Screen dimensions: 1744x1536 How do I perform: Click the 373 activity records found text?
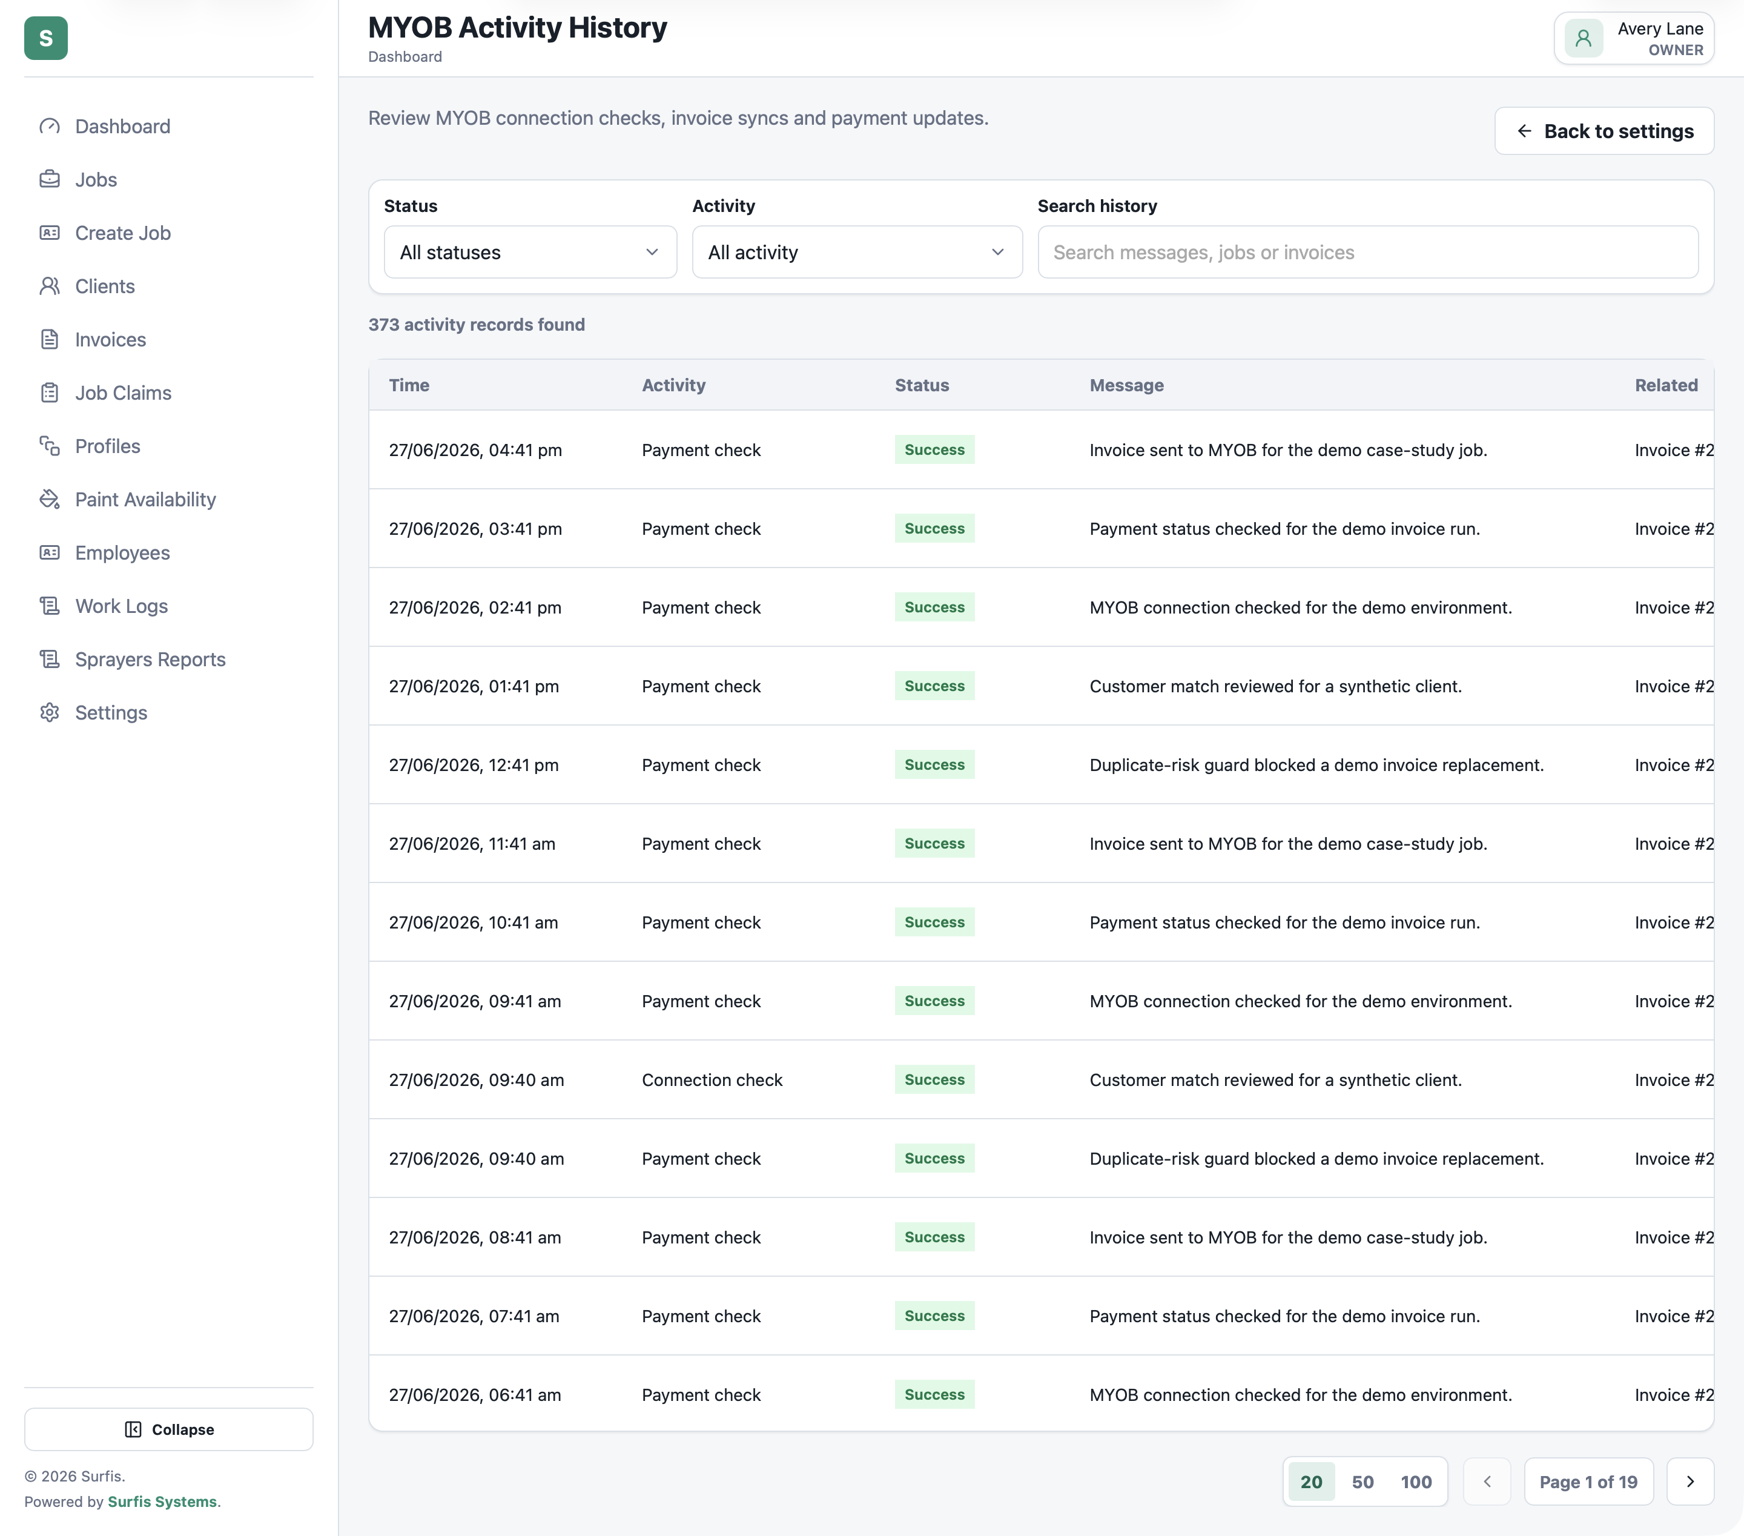(x=476, y=324)
